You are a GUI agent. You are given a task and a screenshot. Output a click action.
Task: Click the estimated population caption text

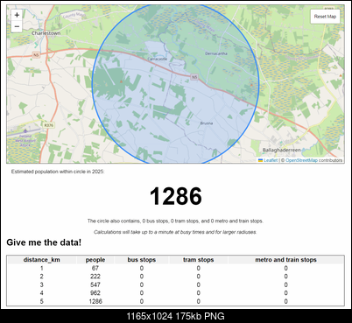[x=58, y=172]
